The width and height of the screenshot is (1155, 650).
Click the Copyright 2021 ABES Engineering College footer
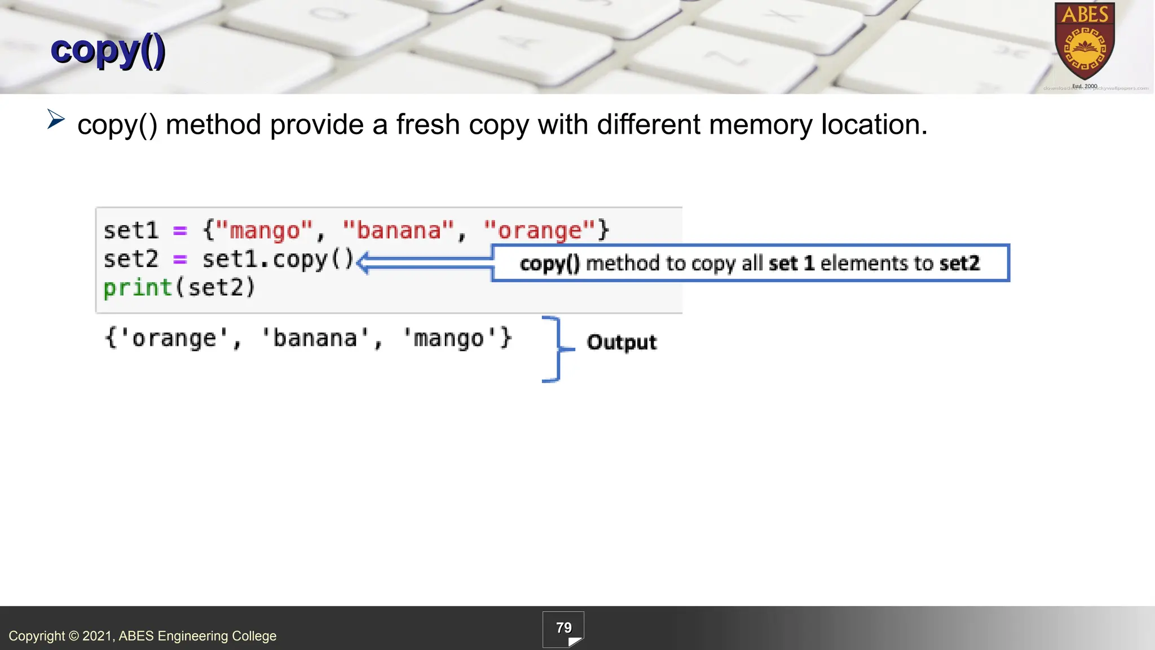click(x=143, y=636)
